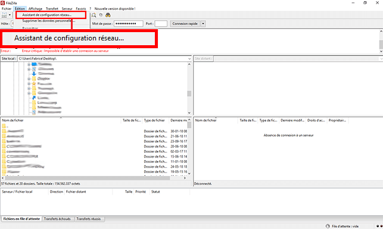Click the Statut queue column header
The image size is (383, 229).
[170, 192]
